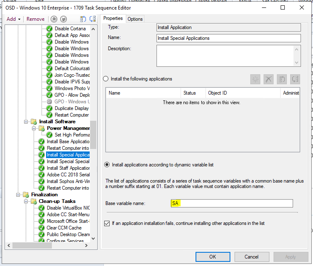
Task: Select the GPO - Allow Deploy step
Action: pyautogui.click(x=72, y=95)
